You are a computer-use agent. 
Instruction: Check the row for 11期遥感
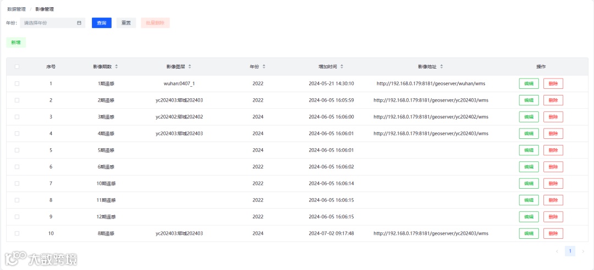[x=17, y=200]
